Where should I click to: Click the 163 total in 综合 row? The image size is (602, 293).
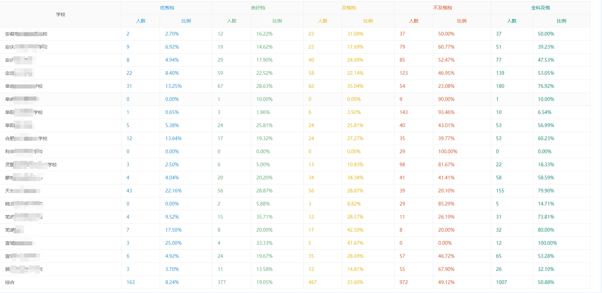click(131, 282)
